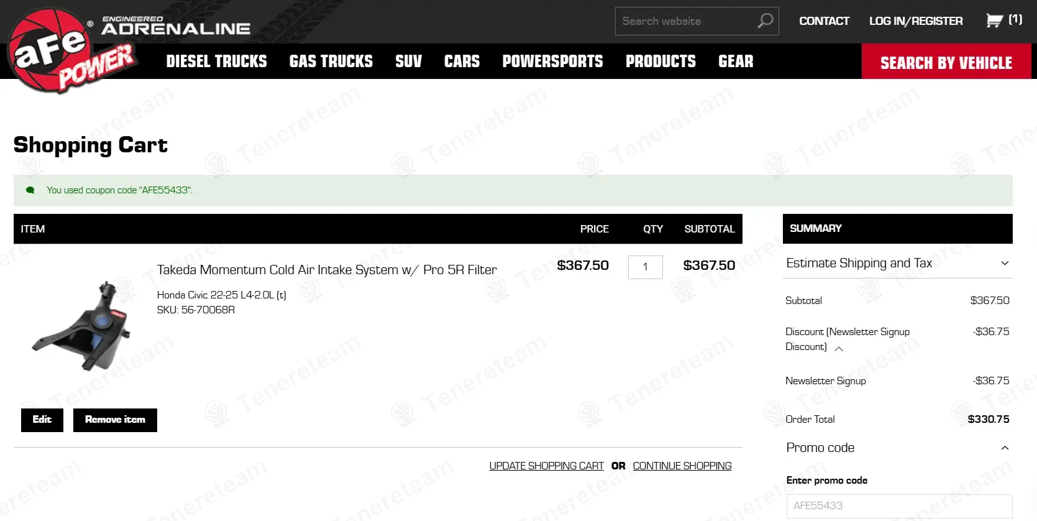The height and width of the screenshot is (521, 1037).
Task: Click Search By Vehicle button
Action: (x=946, y=62)
